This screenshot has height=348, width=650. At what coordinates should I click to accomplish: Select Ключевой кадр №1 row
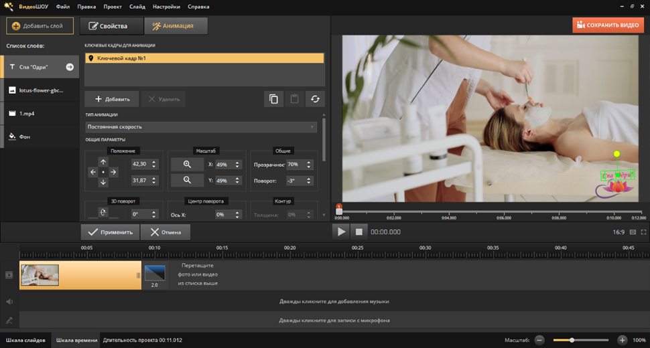point(204,58)
